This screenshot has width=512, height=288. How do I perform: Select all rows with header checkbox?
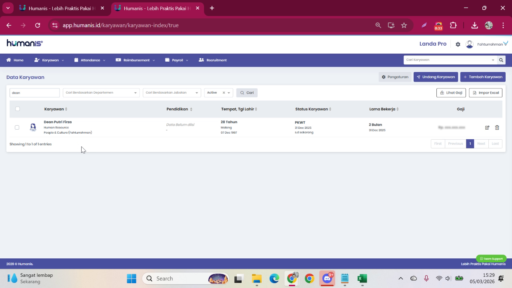tap(18, 109)
